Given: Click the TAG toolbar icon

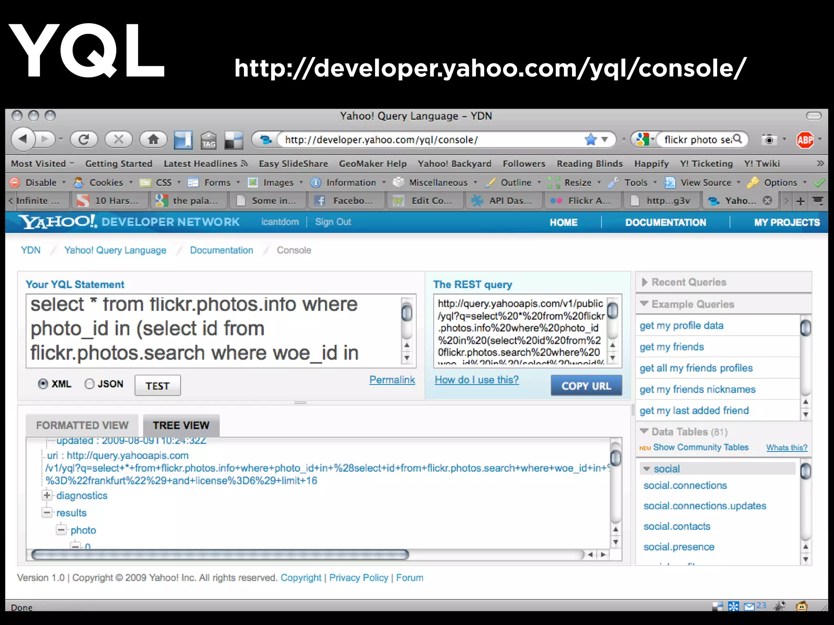Looking at the screenshot, I should pyautogui.click(x=208, y=140).
